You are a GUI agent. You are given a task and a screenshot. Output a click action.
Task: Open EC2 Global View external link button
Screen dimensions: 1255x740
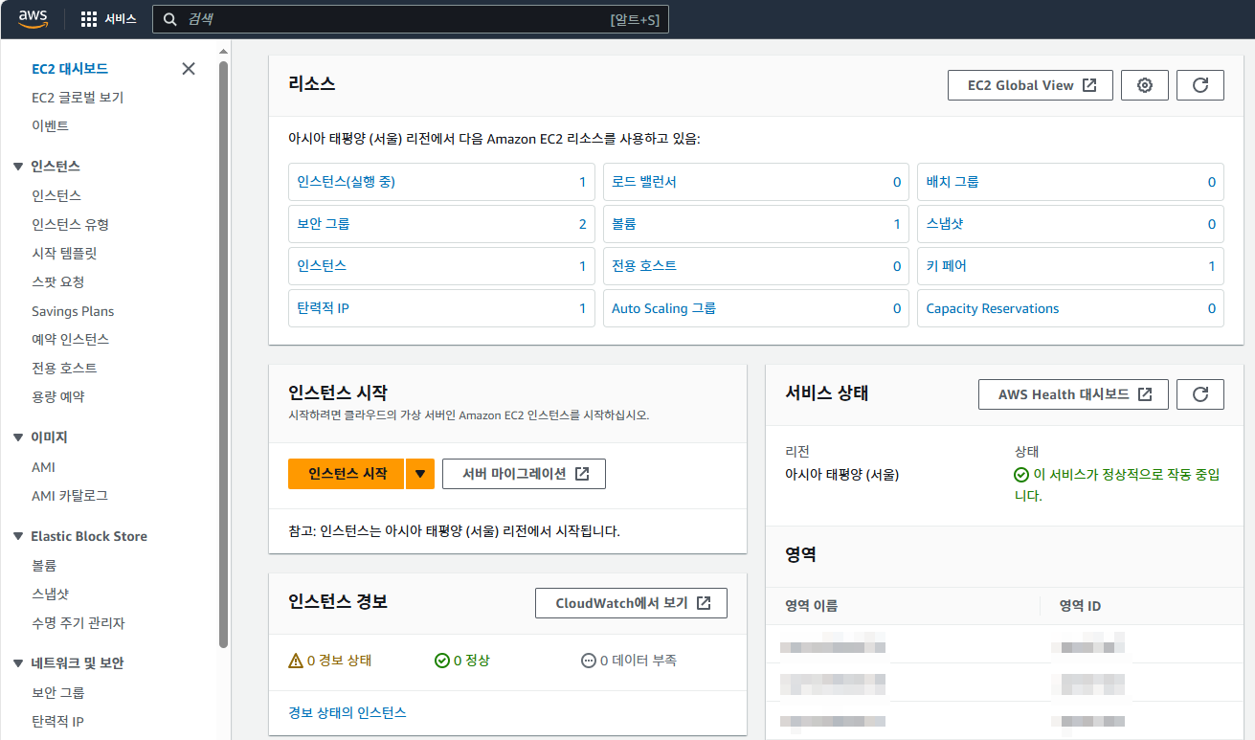(x=1030, y=85)
